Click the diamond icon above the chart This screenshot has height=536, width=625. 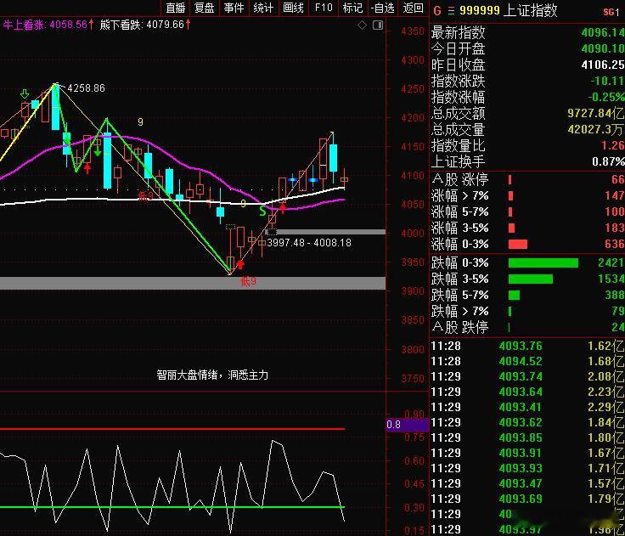[x=362, y=25]
